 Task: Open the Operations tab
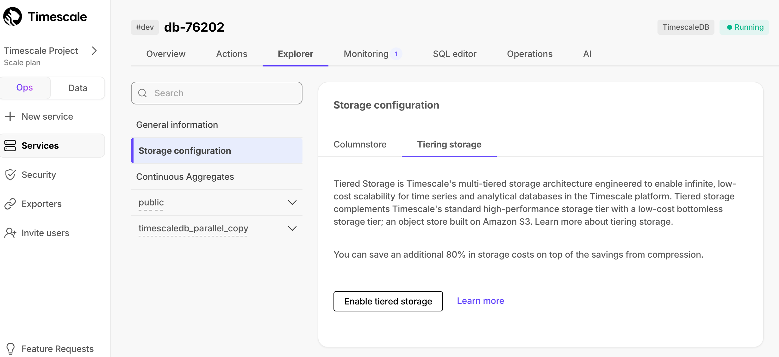pos(530,54)
